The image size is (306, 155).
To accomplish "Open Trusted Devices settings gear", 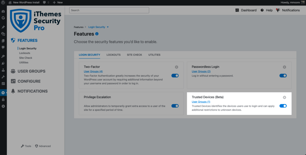I will coord(284,97).
